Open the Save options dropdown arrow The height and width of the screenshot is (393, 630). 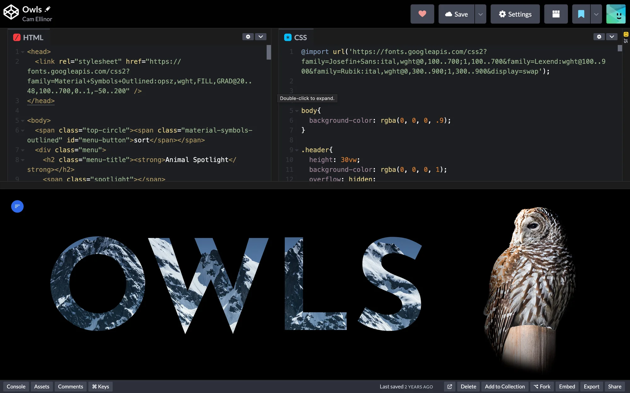point(480,14)
